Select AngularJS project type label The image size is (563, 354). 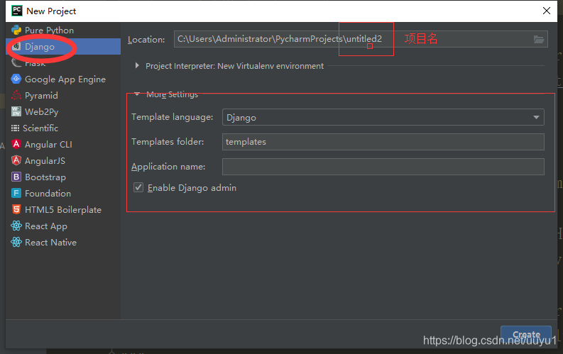pos(45,160)
